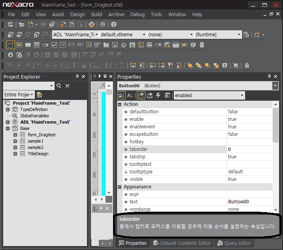
Task: Select the Button component tool
Action: pyautogui.click(x=28, y=45)
